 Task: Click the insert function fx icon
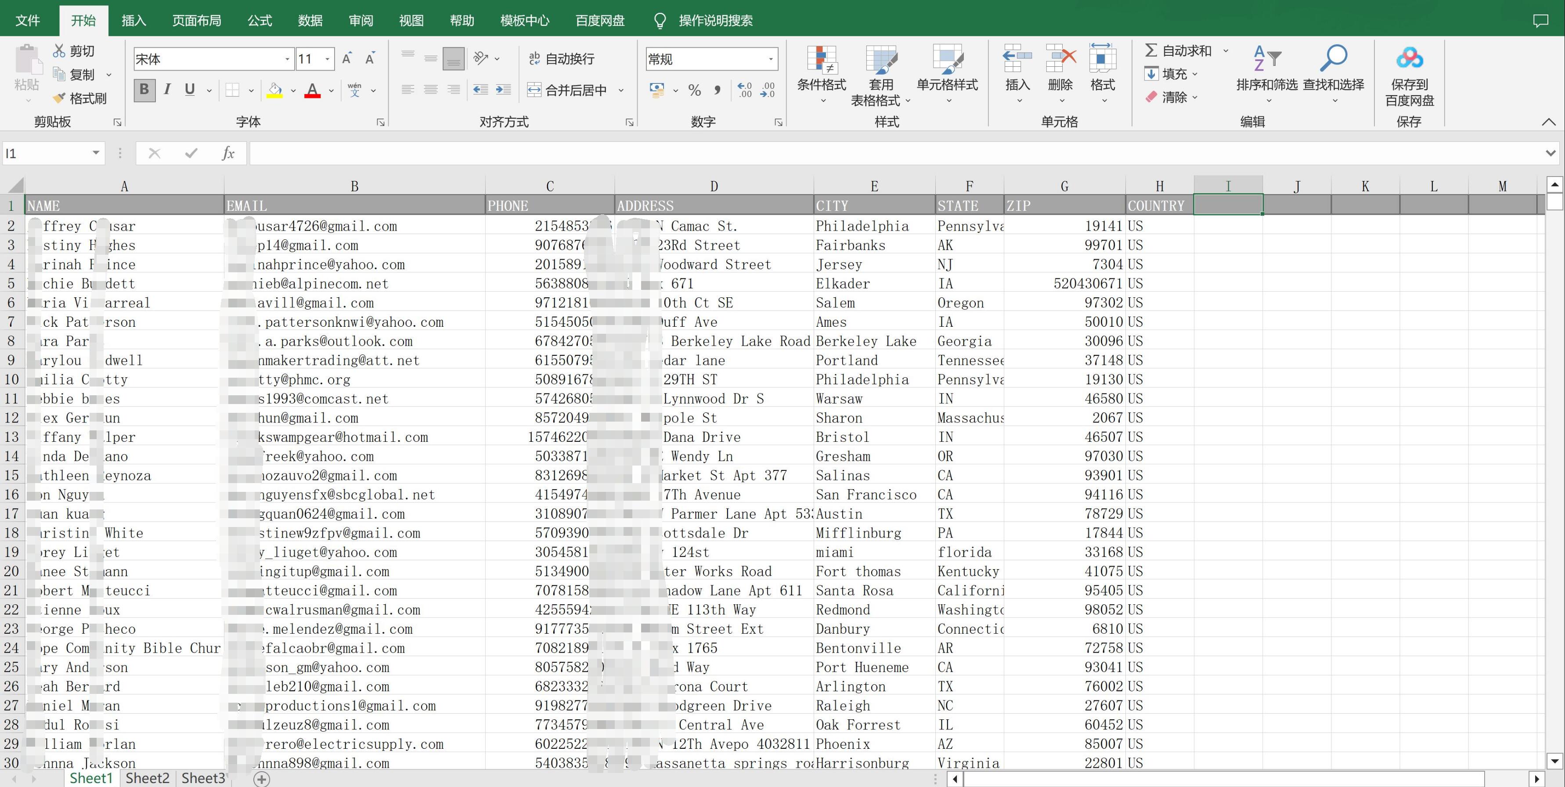[228, 153]
